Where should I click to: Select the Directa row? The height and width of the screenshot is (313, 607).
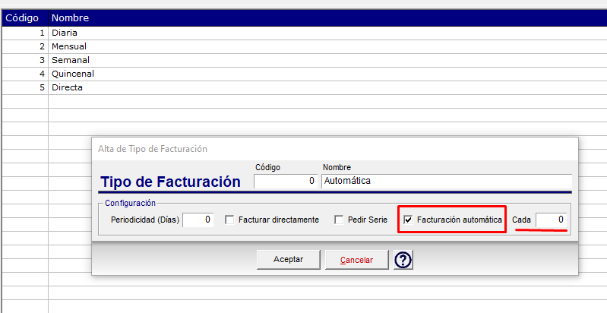click(305, 88)
